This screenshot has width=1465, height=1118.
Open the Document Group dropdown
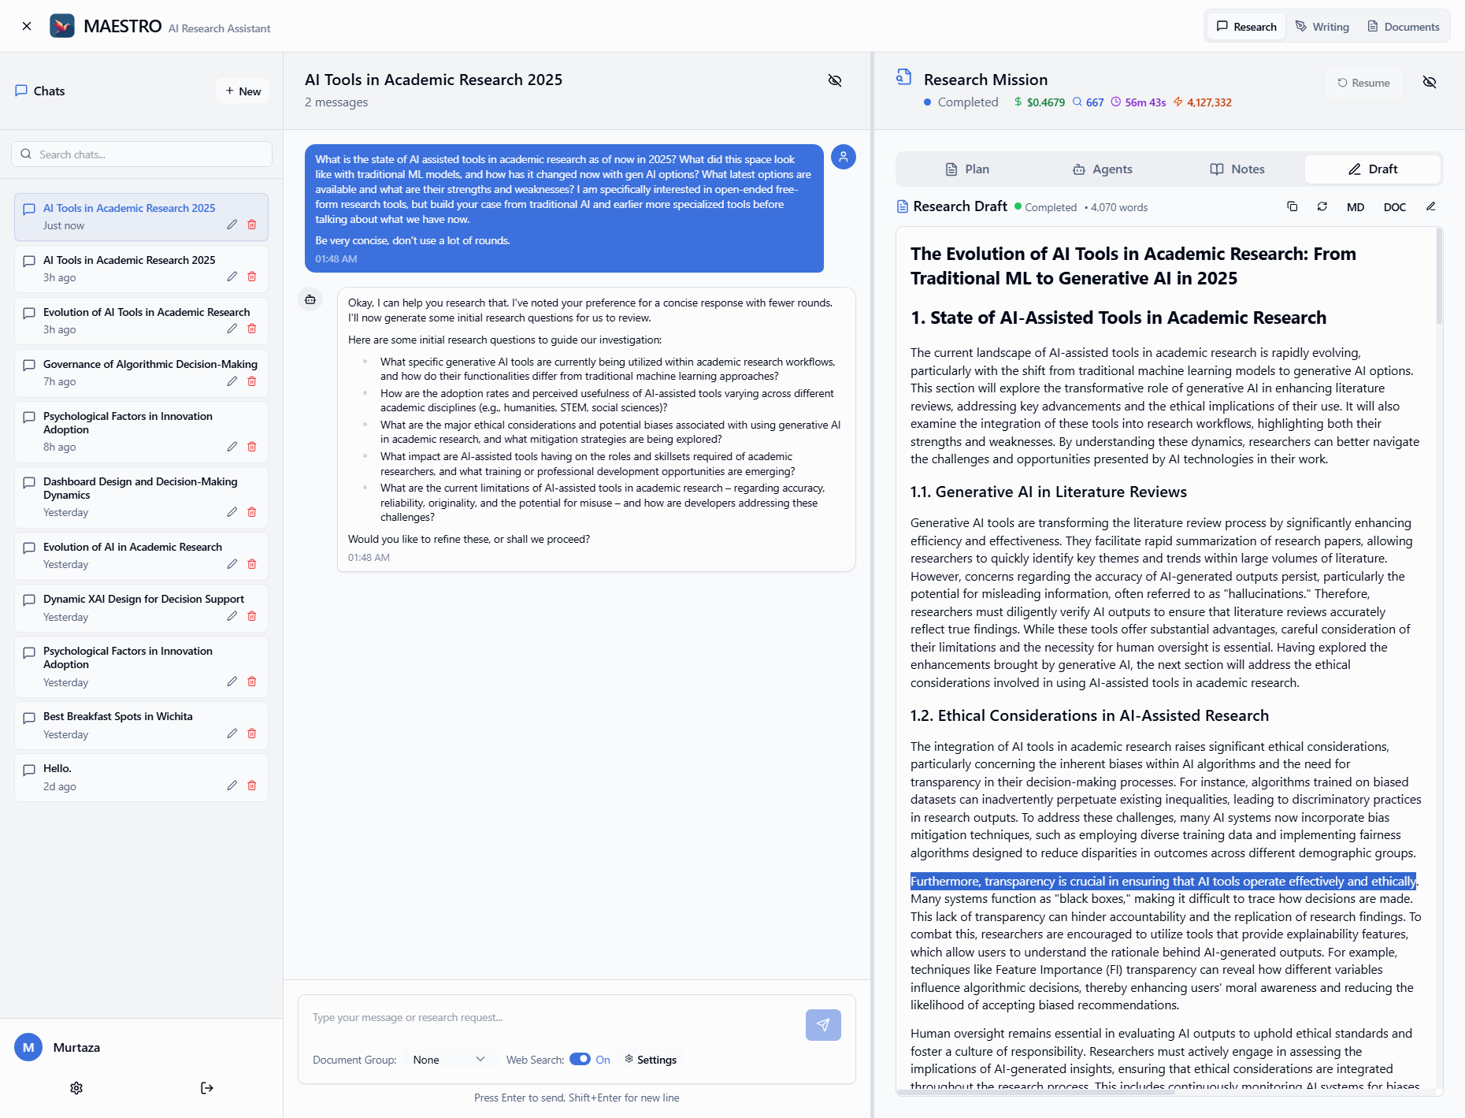click(x=448, y=1060)
